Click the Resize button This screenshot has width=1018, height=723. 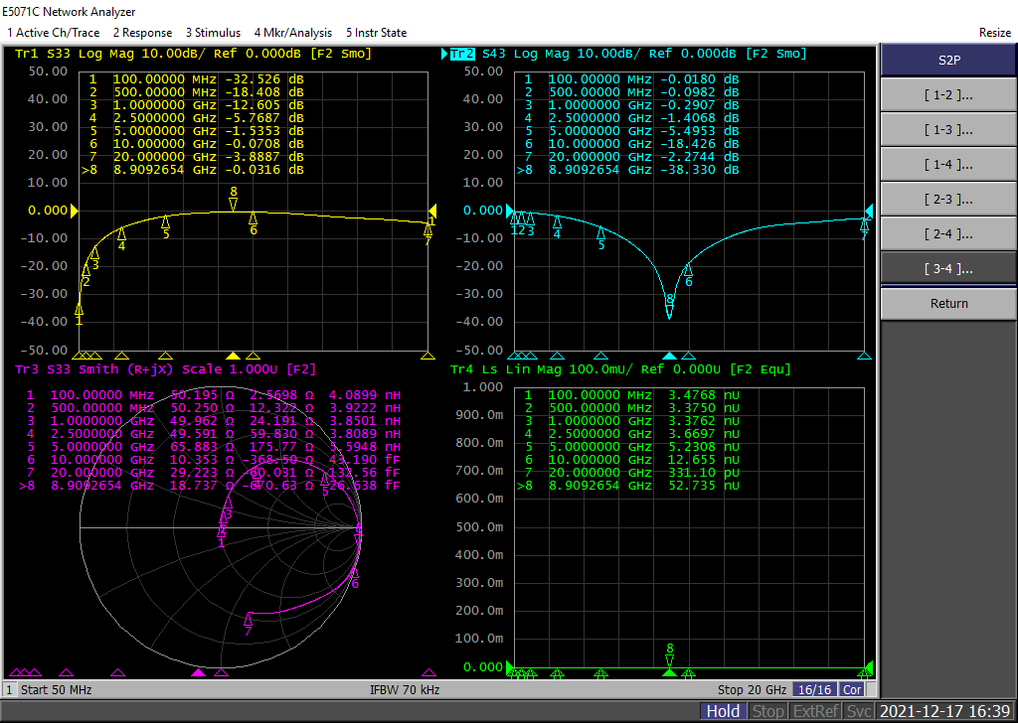994,33
